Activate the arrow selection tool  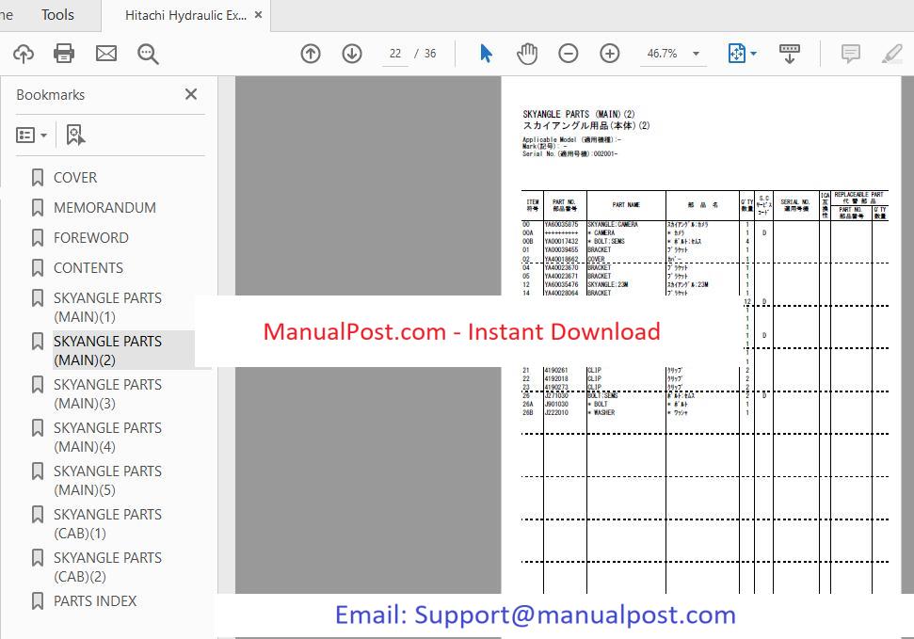tap(486, 54)
